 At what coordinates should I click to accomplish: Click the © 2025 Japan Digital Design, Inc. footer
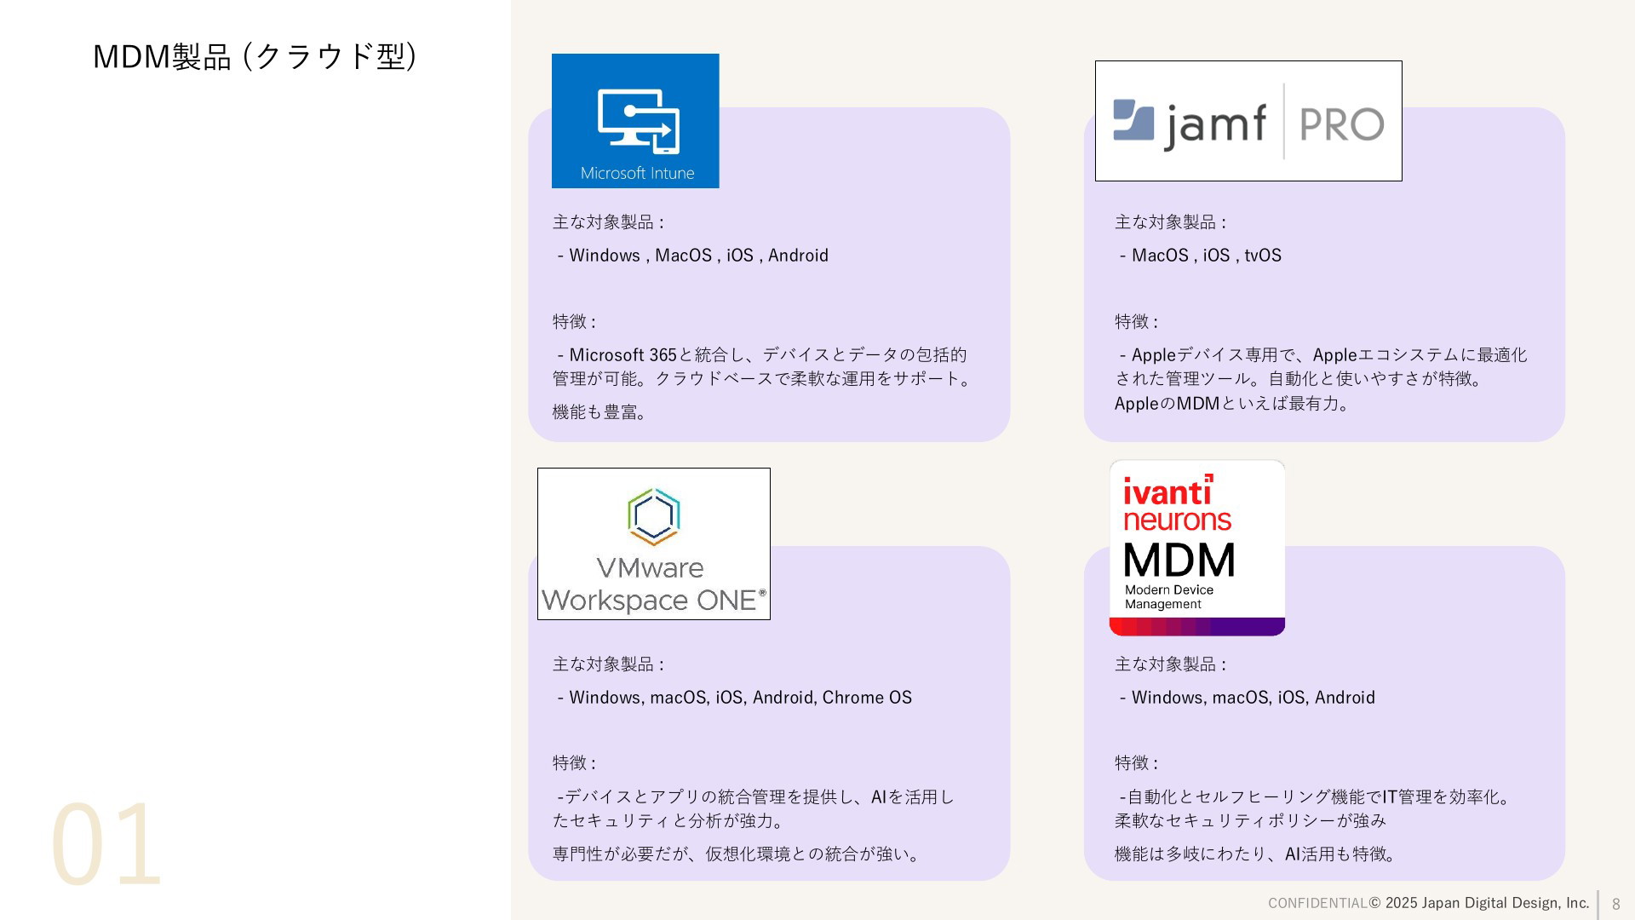1479,903
